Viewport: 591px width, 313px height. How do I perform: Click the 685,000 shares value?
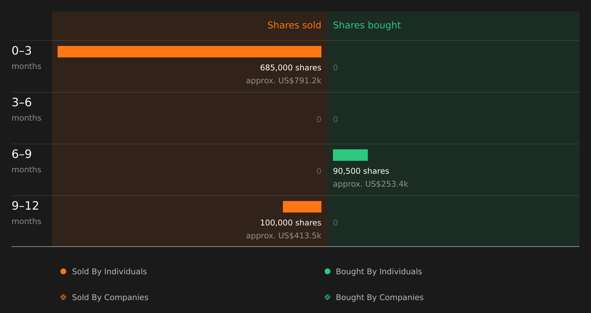[x=291, y=67]
